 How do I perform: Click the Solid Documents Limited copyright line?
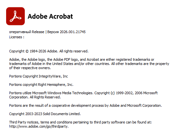(x=45, y=114)
